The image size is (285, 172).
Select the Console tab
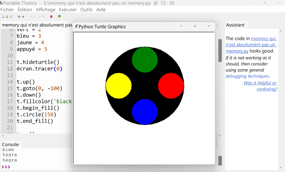tap(10, 144)
